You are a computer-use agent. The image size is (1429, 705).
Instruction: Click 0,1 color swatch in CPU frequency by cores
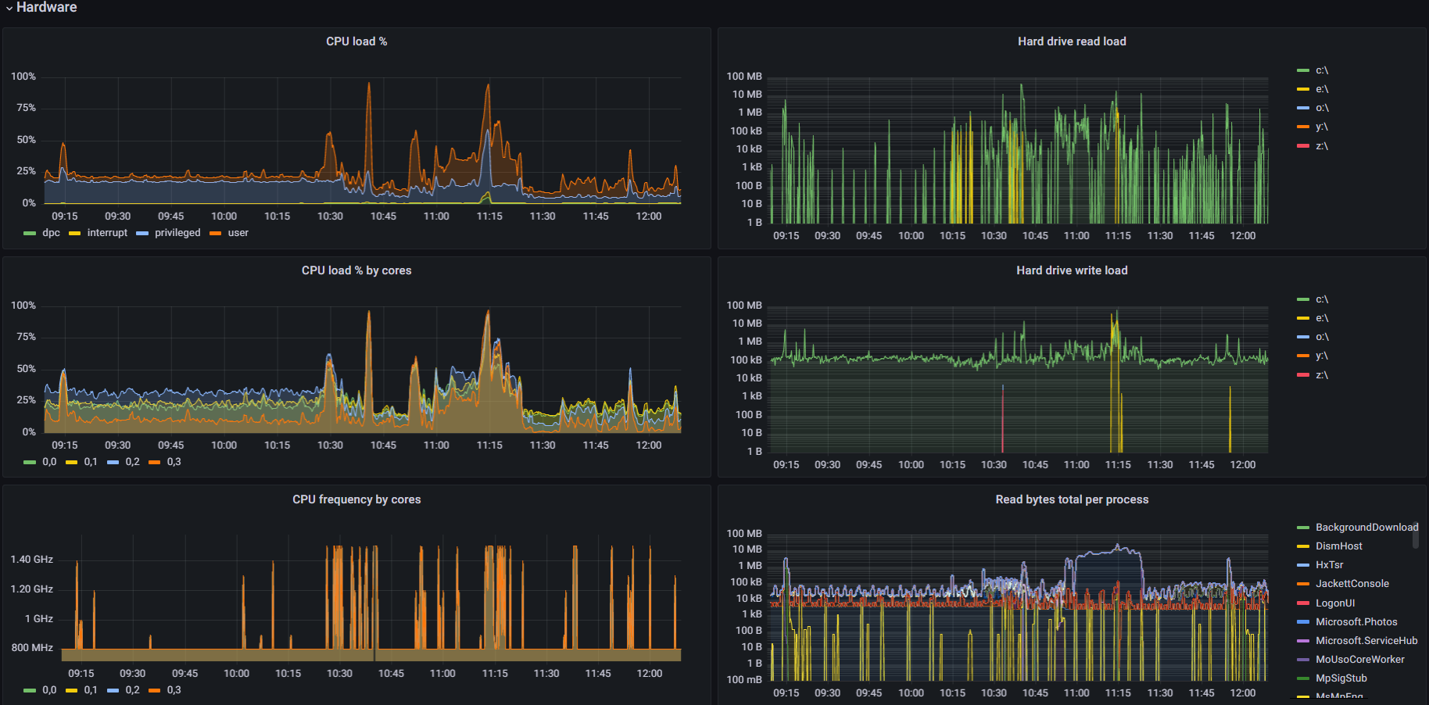[x=72, y=691]
